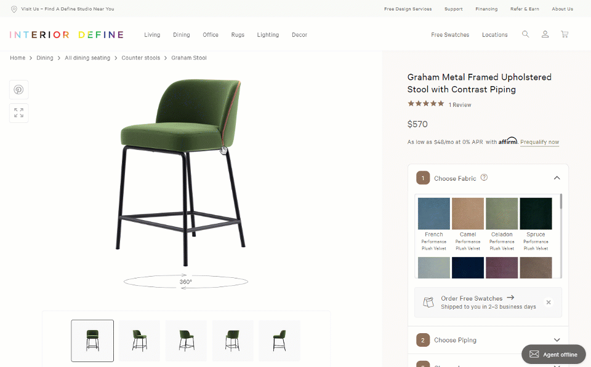591x367 pixels.
Task: Open the 1 Review link
Action: 460,105
